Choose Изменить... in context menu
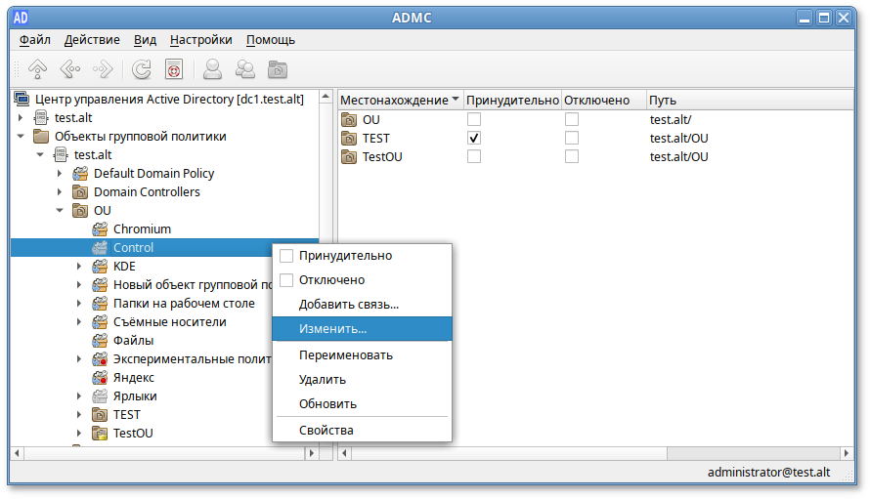 click(x=363, y=329)
